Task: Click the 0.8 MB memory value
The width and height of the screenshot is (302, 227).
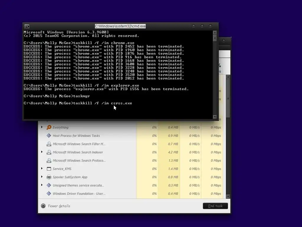Action: coord(173,177)
